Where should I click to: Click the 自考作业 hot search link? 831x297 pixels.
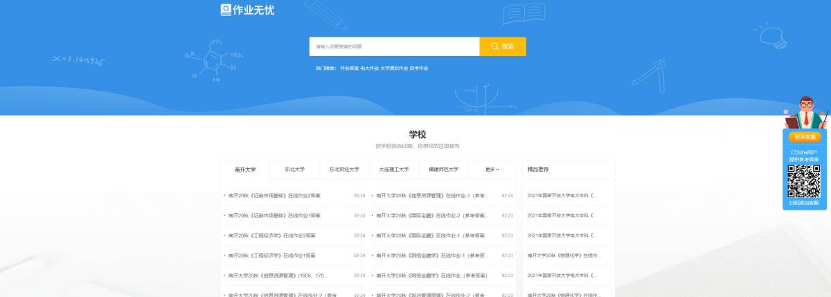pyautogui.click(x=419, y=69)
